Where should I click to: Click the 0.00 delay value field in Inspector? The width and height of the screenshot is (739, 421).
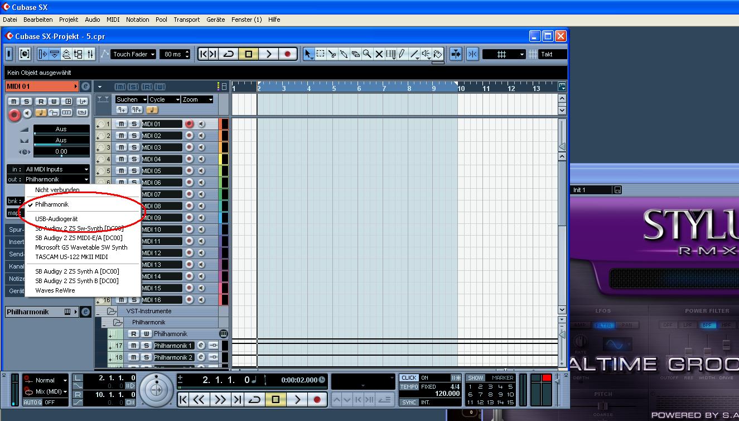pyautogui.click(x=61, y=151)
